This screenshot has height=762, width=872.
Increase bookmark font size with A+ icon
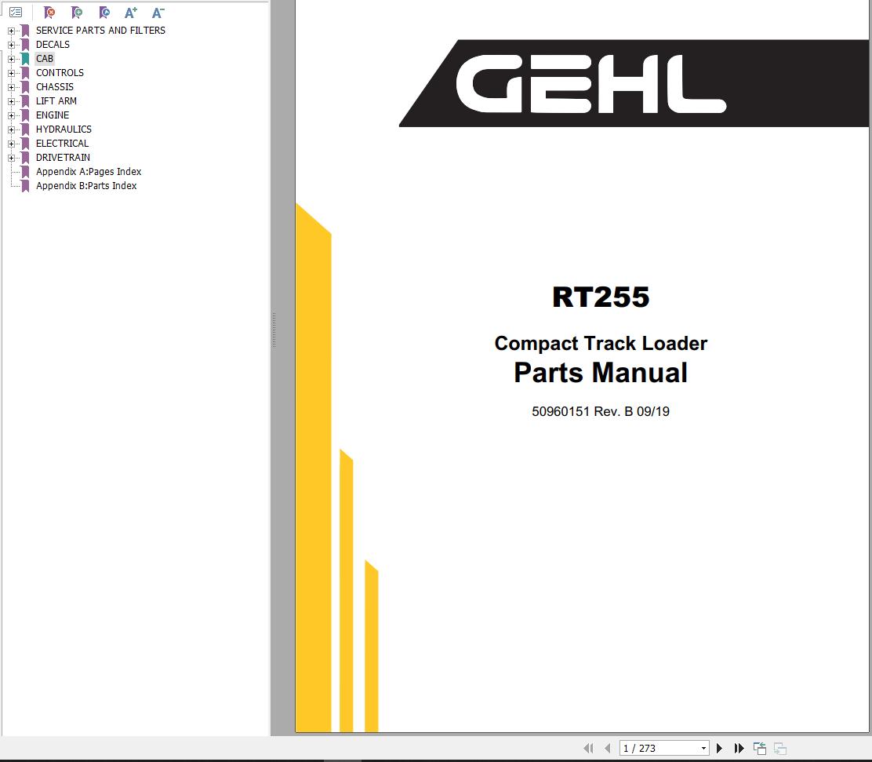tap(131, 13)
